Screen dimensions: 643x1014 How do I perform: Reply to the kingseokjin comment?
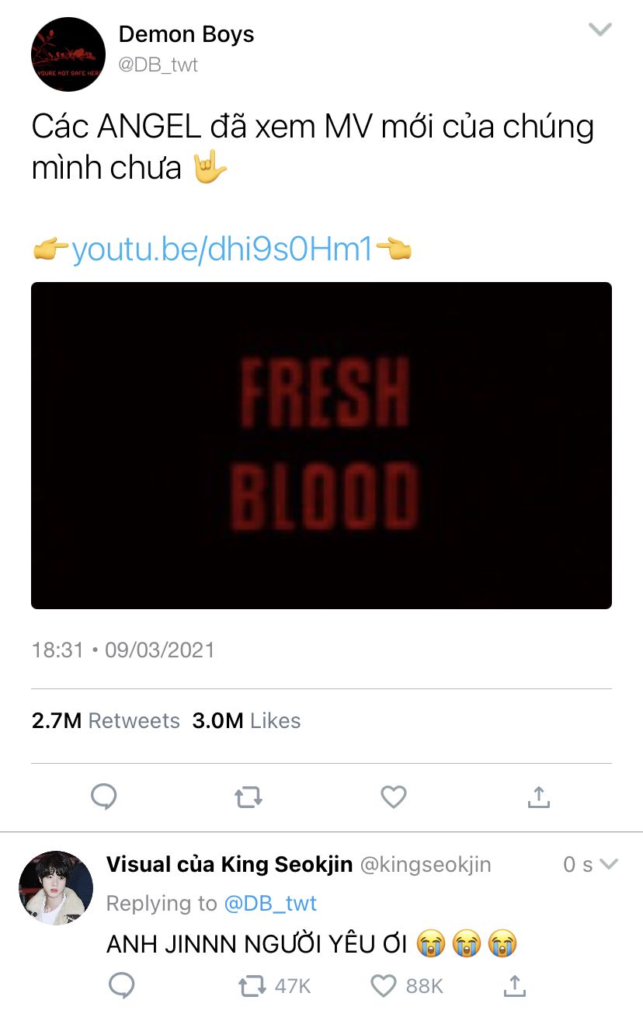point(121,986)
